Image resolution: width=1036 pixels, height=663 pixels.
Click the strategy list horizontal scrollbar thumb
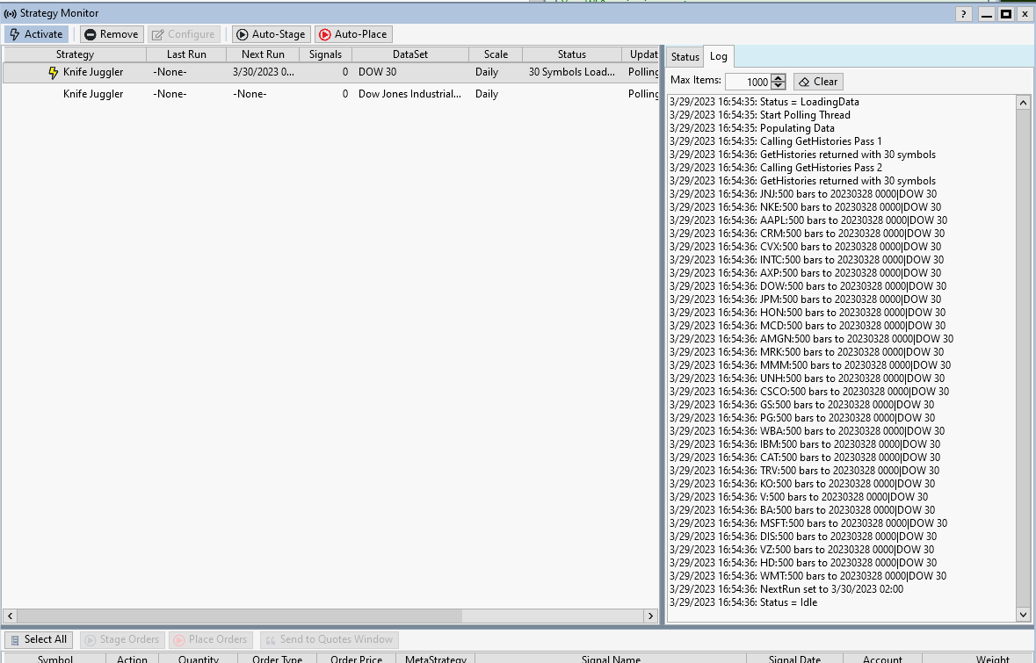pyautogui.click(x=238, y=616)
